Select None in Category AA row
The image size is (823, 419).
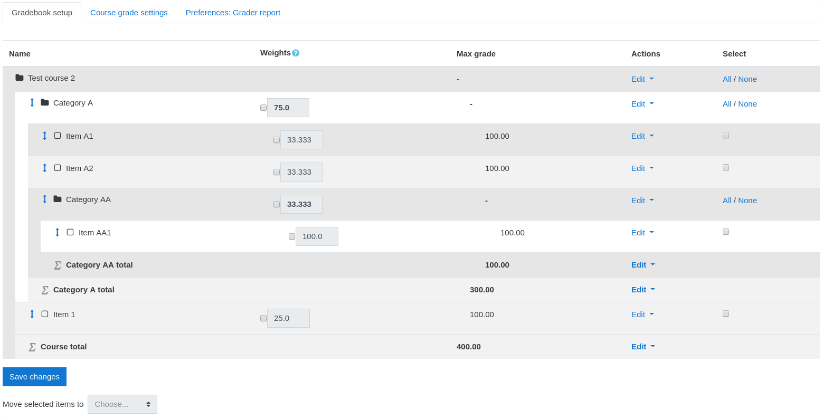tap(748, 200)
